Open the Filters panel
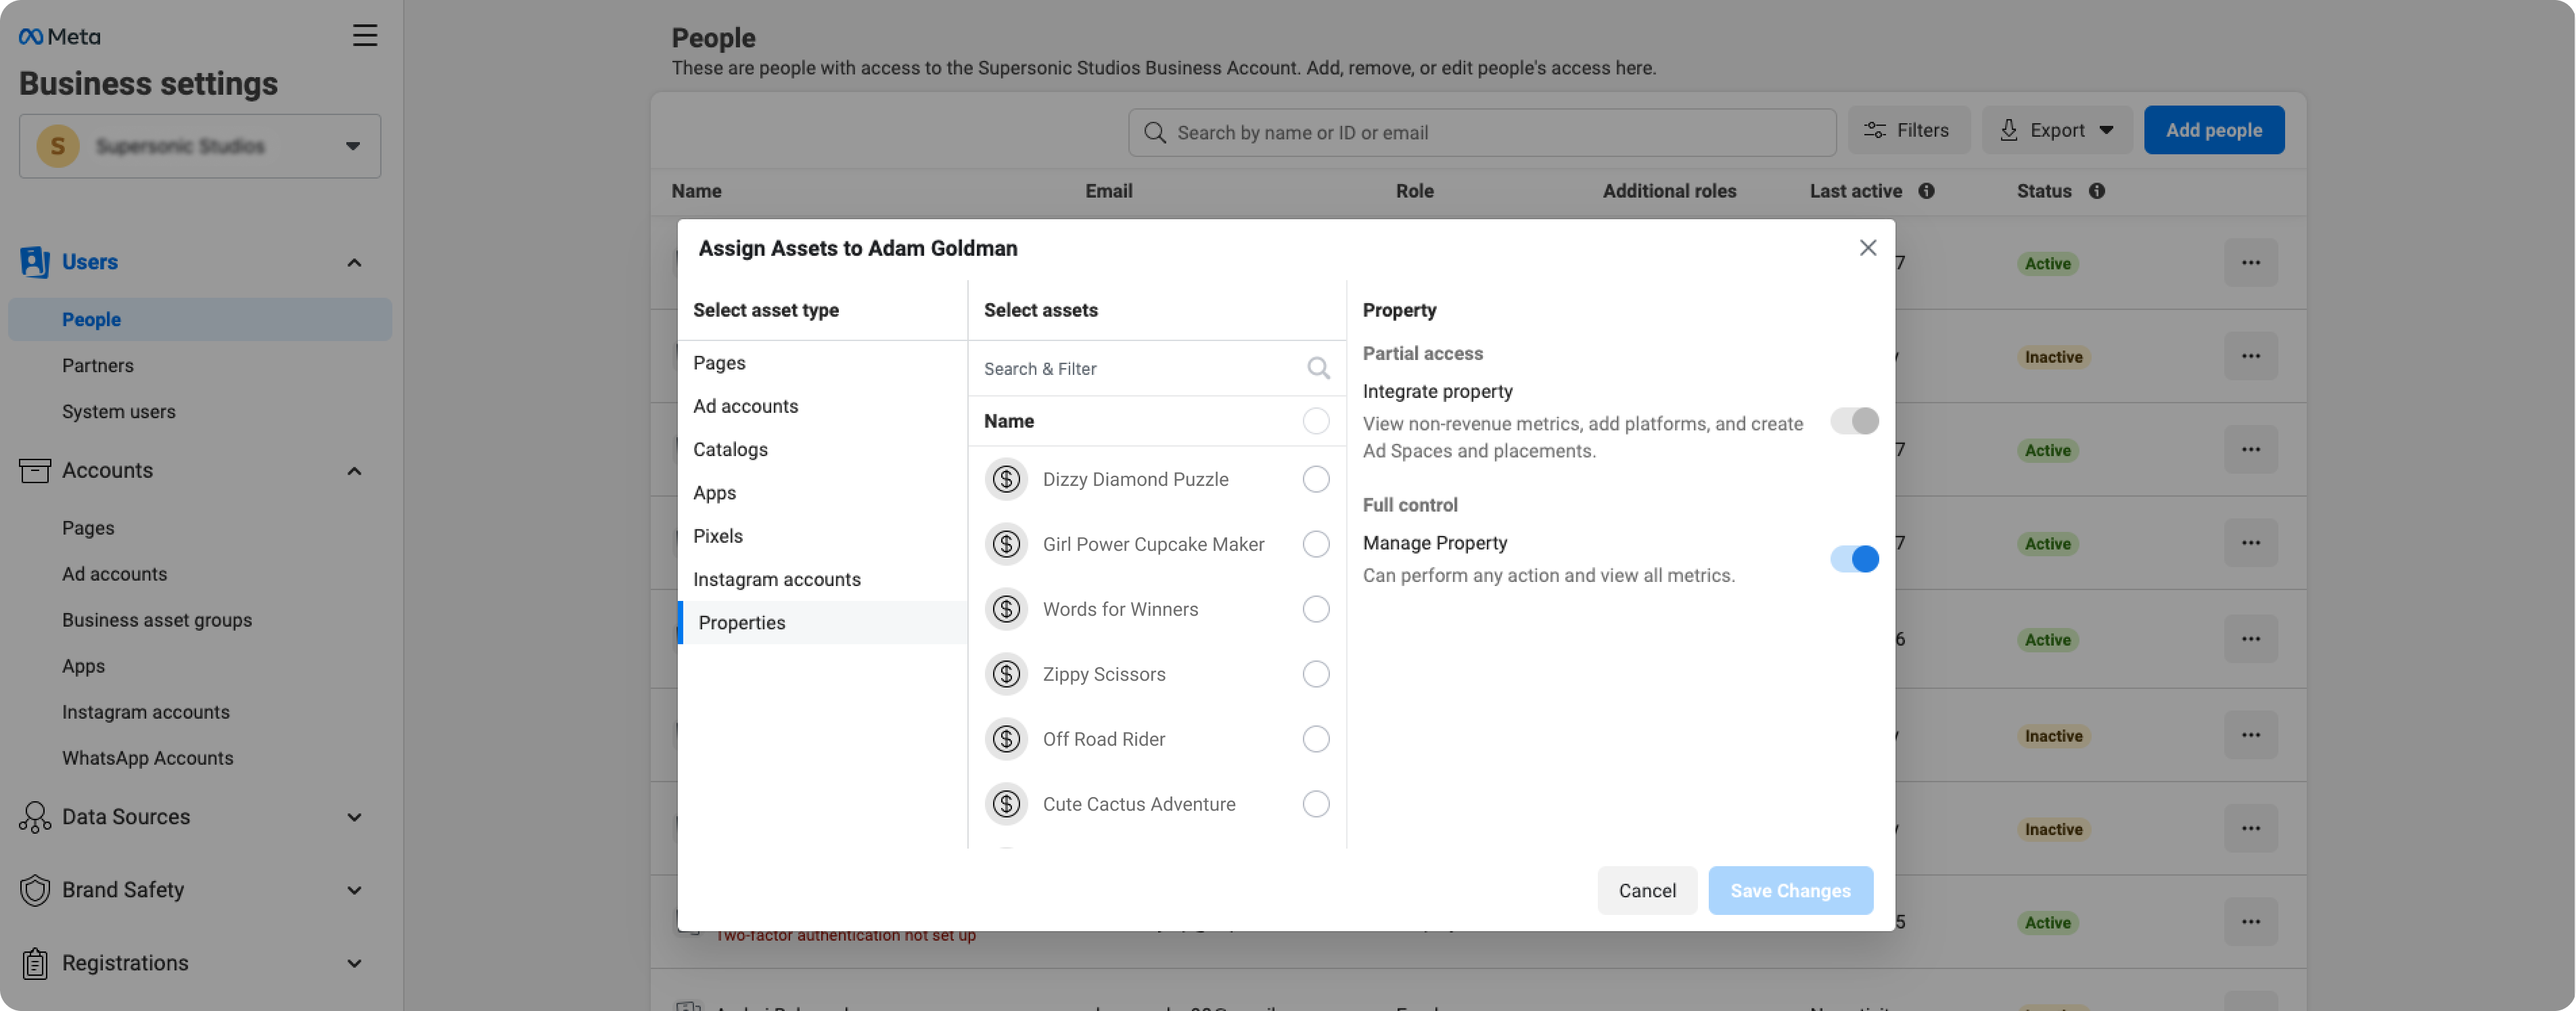The height and width of the screenshot is (1011, 2576). [1908, 130]
